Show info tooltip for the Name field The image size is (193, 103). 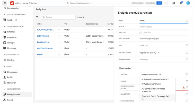[x=187, y=21]
